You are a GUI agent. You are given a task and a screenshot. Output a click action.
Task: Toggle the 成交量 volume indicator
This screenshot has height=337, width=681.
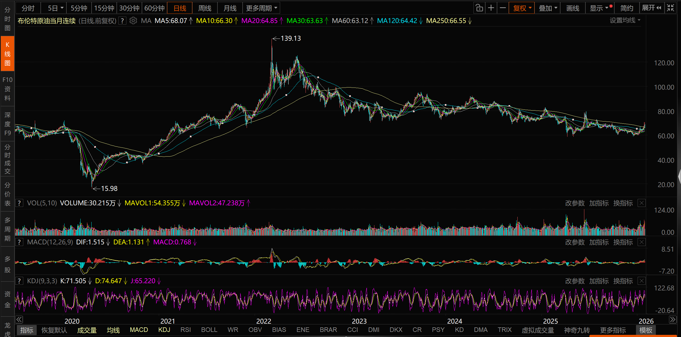pos(87,330)
